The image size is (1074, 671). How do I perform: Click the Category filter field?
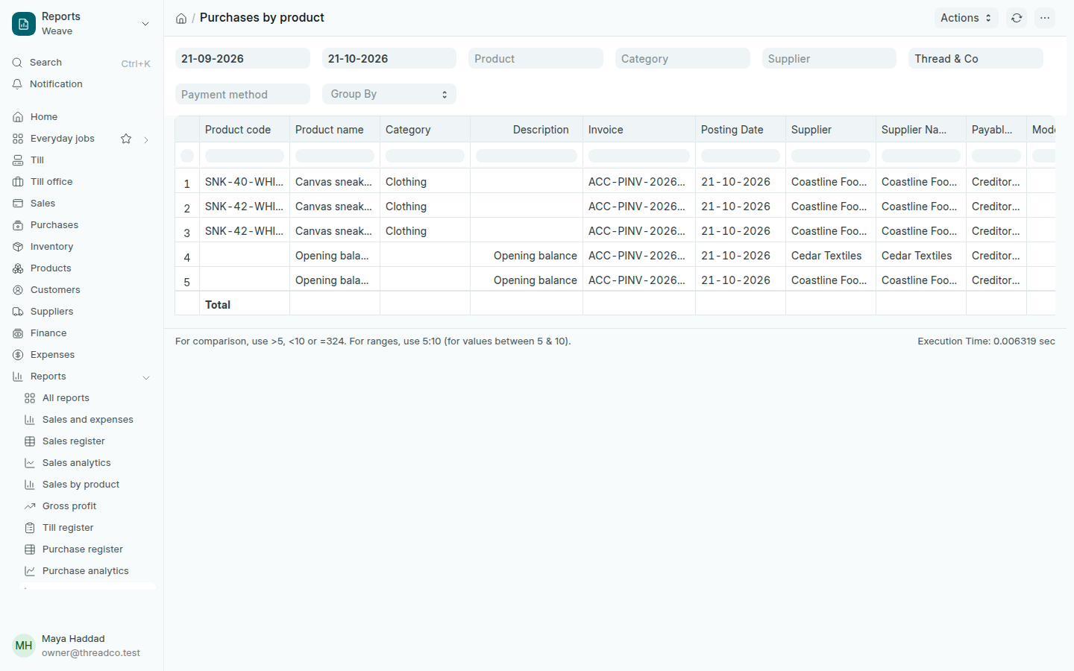(682, 58)
